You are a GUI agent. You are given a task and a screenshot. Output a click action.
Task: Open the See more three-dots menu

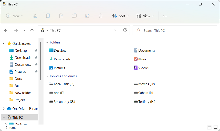(x=165, y=16)
